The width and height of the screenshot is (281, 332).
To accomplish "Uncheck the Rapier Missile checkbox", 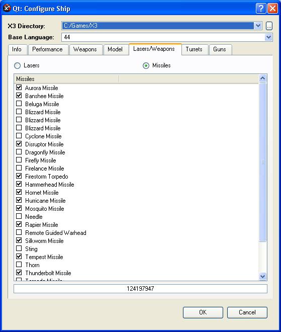I will (19, 224).
